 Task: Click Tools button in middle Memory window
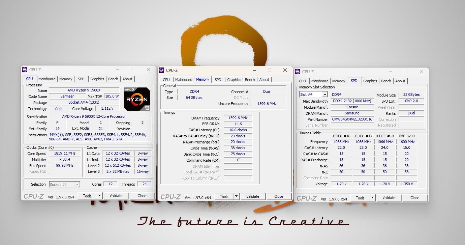coord(224,196)
